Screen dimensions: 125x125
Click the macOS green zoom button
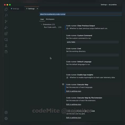(10, 5)
